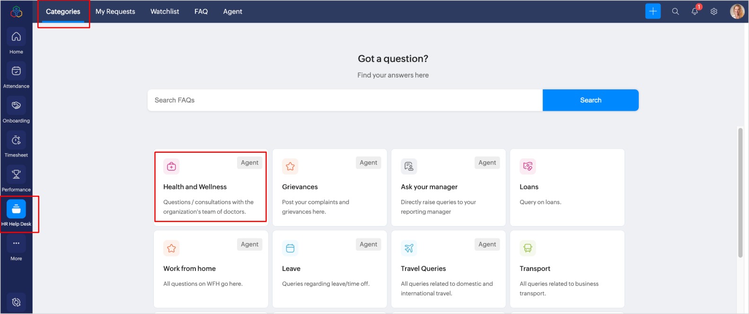The image size is (749, 314).
Task: Click the blue plus add button
Action: click(x=653, y=11)
